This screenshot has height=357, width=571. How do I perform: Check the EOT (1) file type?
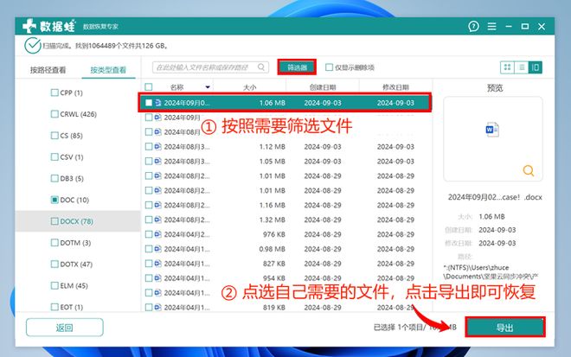pos(55,307)
